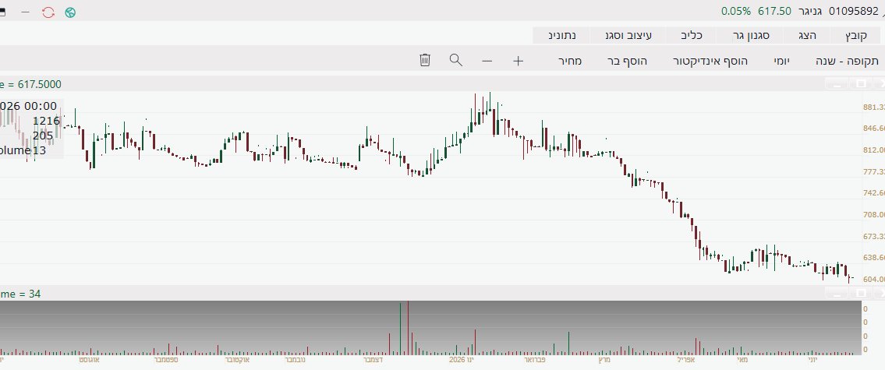The width and height of the screenshot is (885, 370).
Task: Click the green globe icon
Action: (70, 12)
